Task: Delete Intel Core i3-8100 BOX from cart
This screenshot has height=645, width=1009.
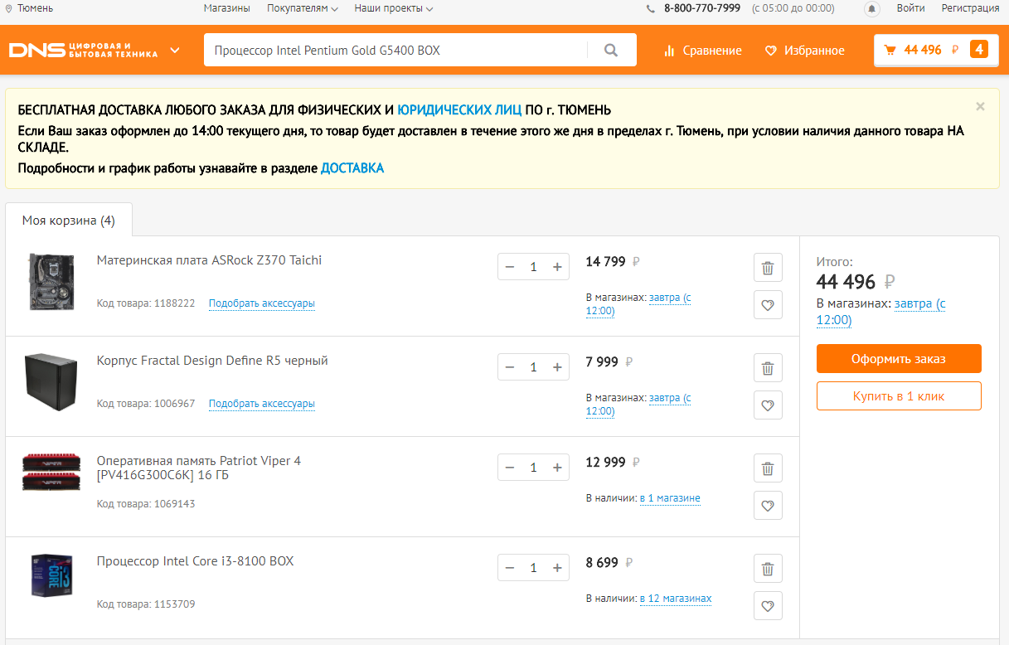Action: click(x=768, y=569)
